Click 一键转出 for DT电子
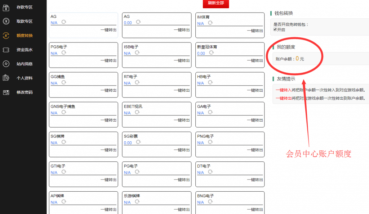The image size is (369, 214). coord(255,179)
